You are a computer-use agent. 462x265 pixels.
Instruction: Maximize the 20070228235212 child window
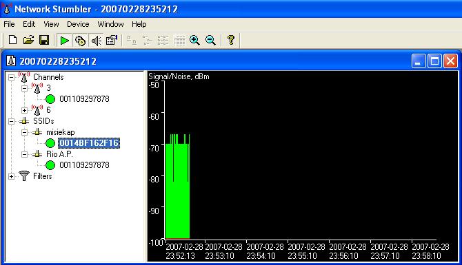pyautogui.click(x=434, y=61)
